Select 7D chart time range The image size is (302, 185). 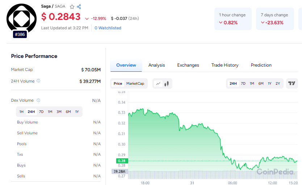pyautogui.click(x=243, y=84)
